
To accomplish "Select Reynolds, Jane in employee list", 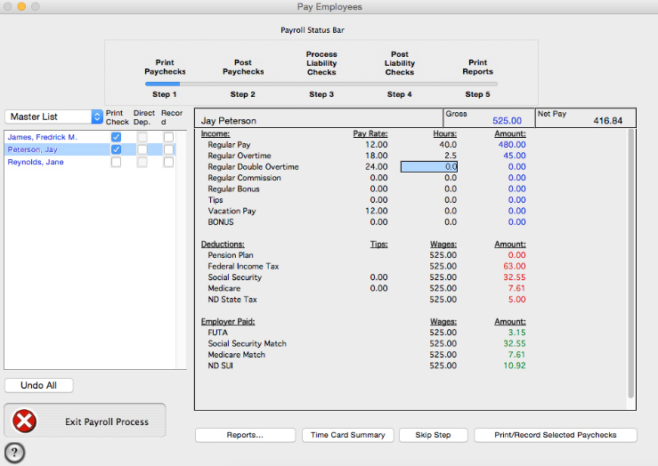I will 36,162.
